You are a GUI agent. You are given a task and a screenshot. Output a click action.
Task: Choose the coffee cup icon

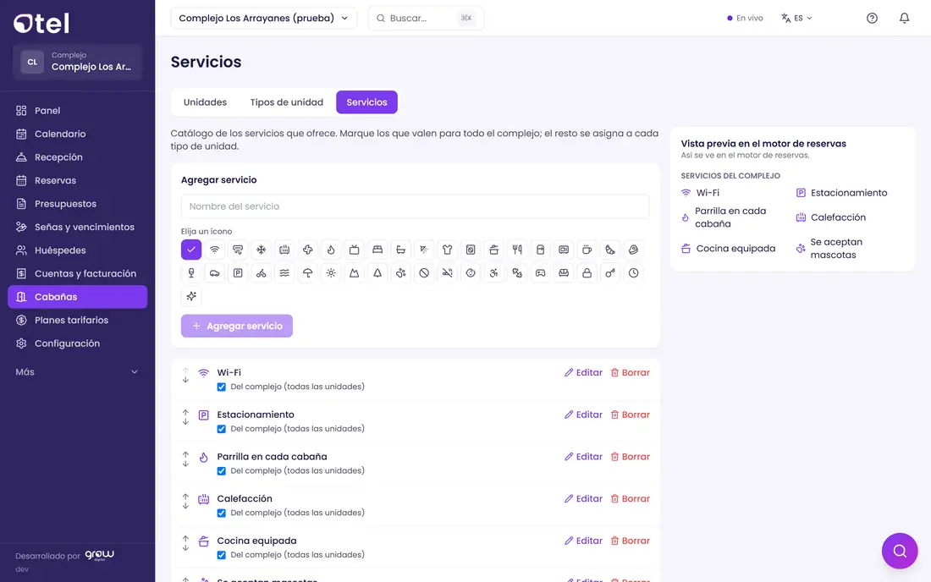[587, 250]
